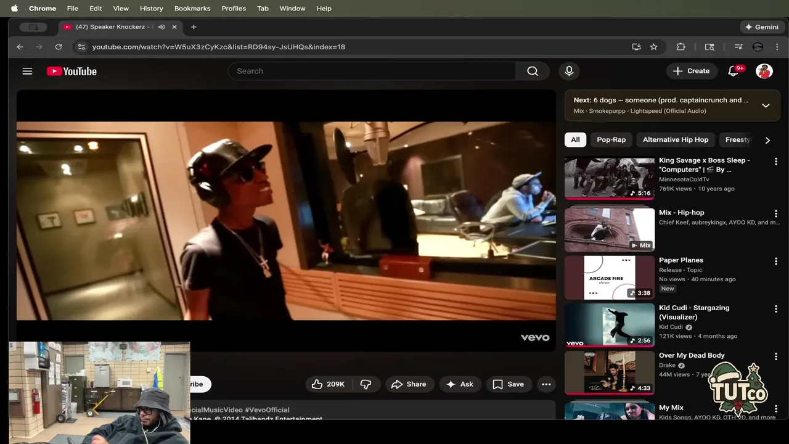Image resolution: width=789 pixels, height=444 pixels.
Task: Open more actions ellipsis under video
Action: 546,384
